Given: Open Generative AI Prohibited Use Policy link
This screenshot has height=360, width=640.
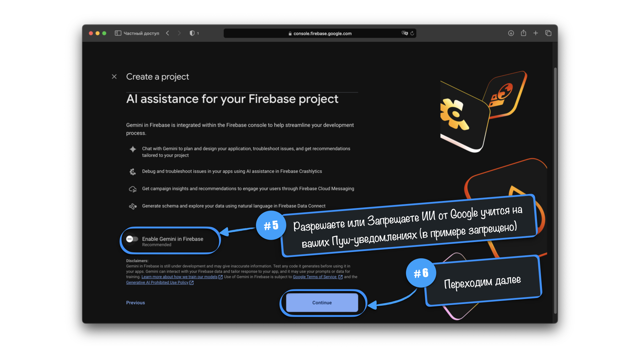Looking at the screenshot, I should click(x=157, y=283).
